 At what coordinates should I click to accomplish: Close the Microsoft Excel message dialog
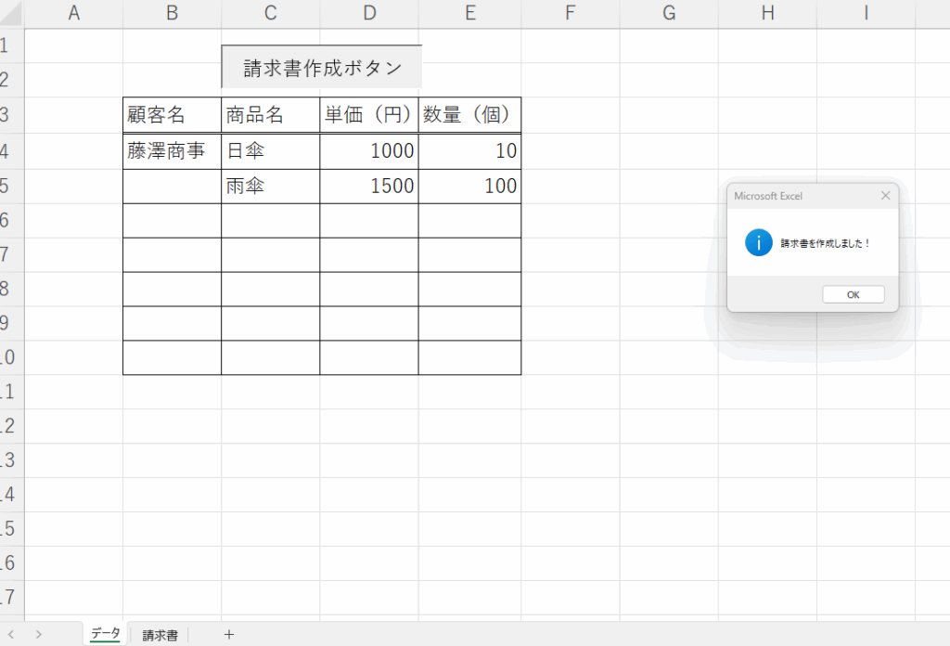point(885,196)
